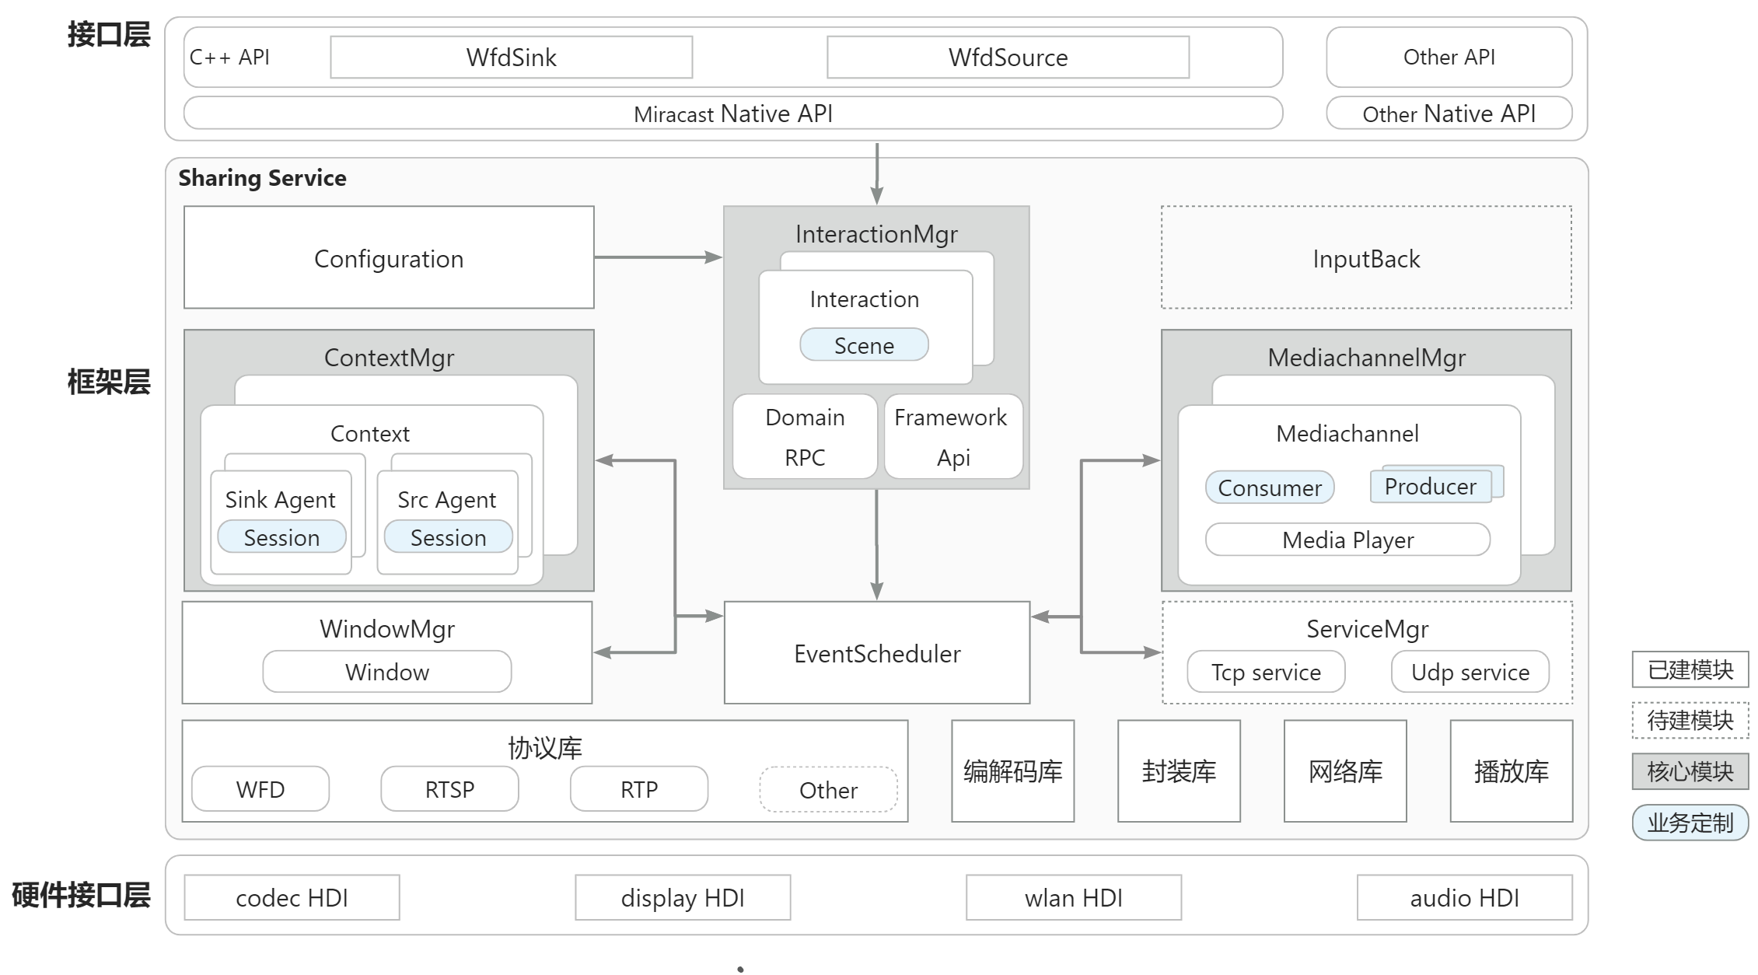The height and width of the screenshot is (975, 1758).
Task: Click the 核心模块 gray legend swatch
Action: tap(1690, 771)
